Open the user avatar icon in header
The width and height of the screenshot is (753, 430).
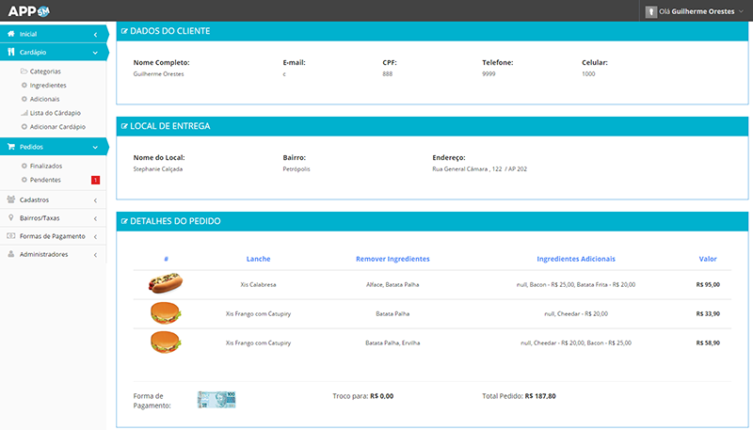point(650,11)
